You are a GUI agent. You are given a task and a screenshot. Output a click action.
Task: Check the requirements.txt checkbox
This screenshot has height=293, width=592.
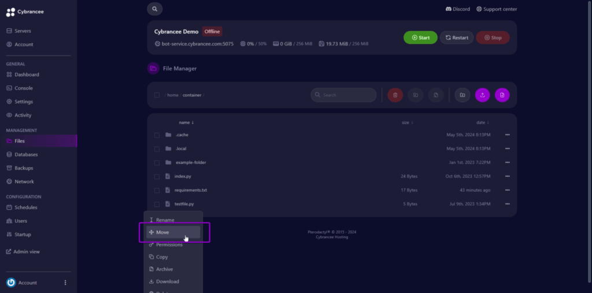pyautogui.click(x=157, y=190)
